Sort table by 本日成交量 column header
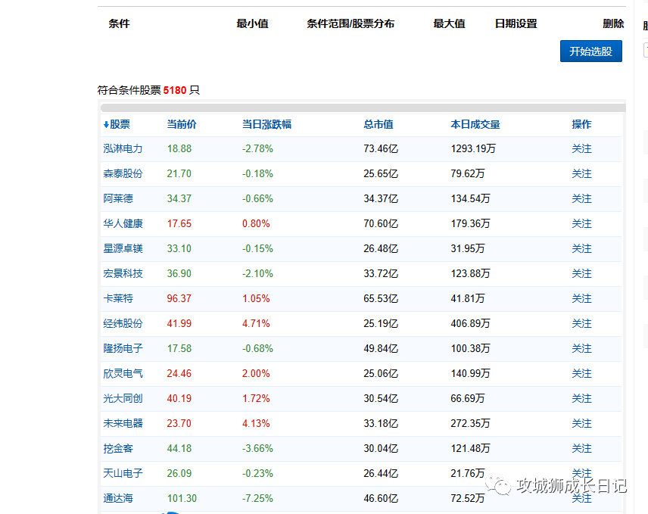Image resolution: width=648 pixels, height=514 pixels. click(475, 125)
